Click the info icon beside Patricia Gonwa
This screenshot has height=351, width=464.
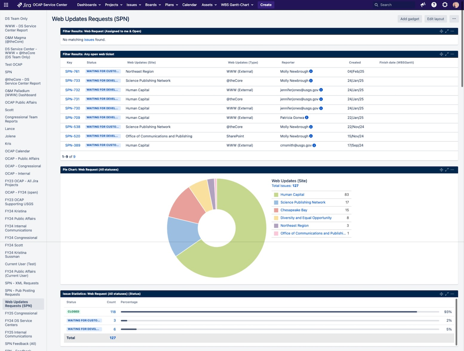[x=307, y=118]
